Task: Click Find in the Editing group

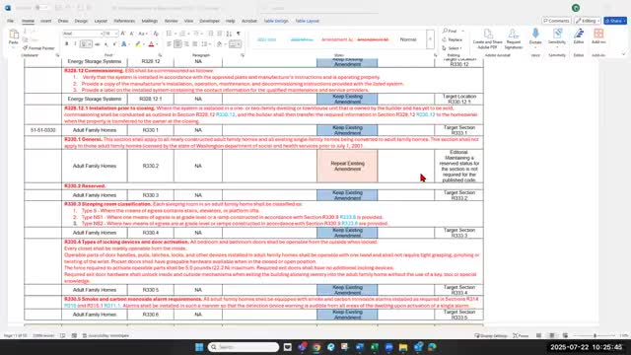Action: (451, 31)
